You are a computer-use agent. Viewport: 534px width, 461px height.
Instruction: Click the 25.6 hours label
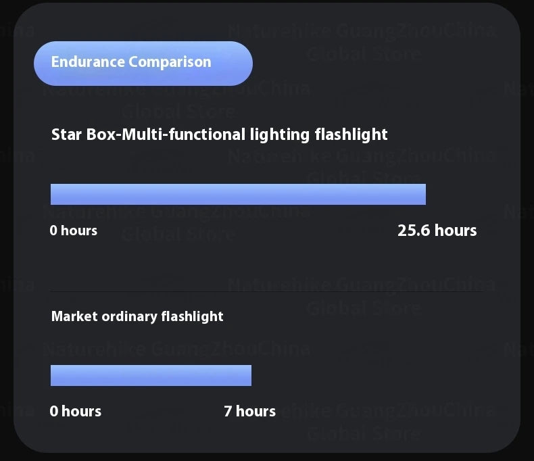437,230
